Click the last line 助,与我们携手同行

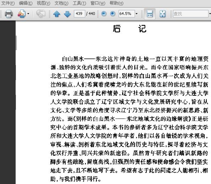pyautogui.click(x=76, y=179)
